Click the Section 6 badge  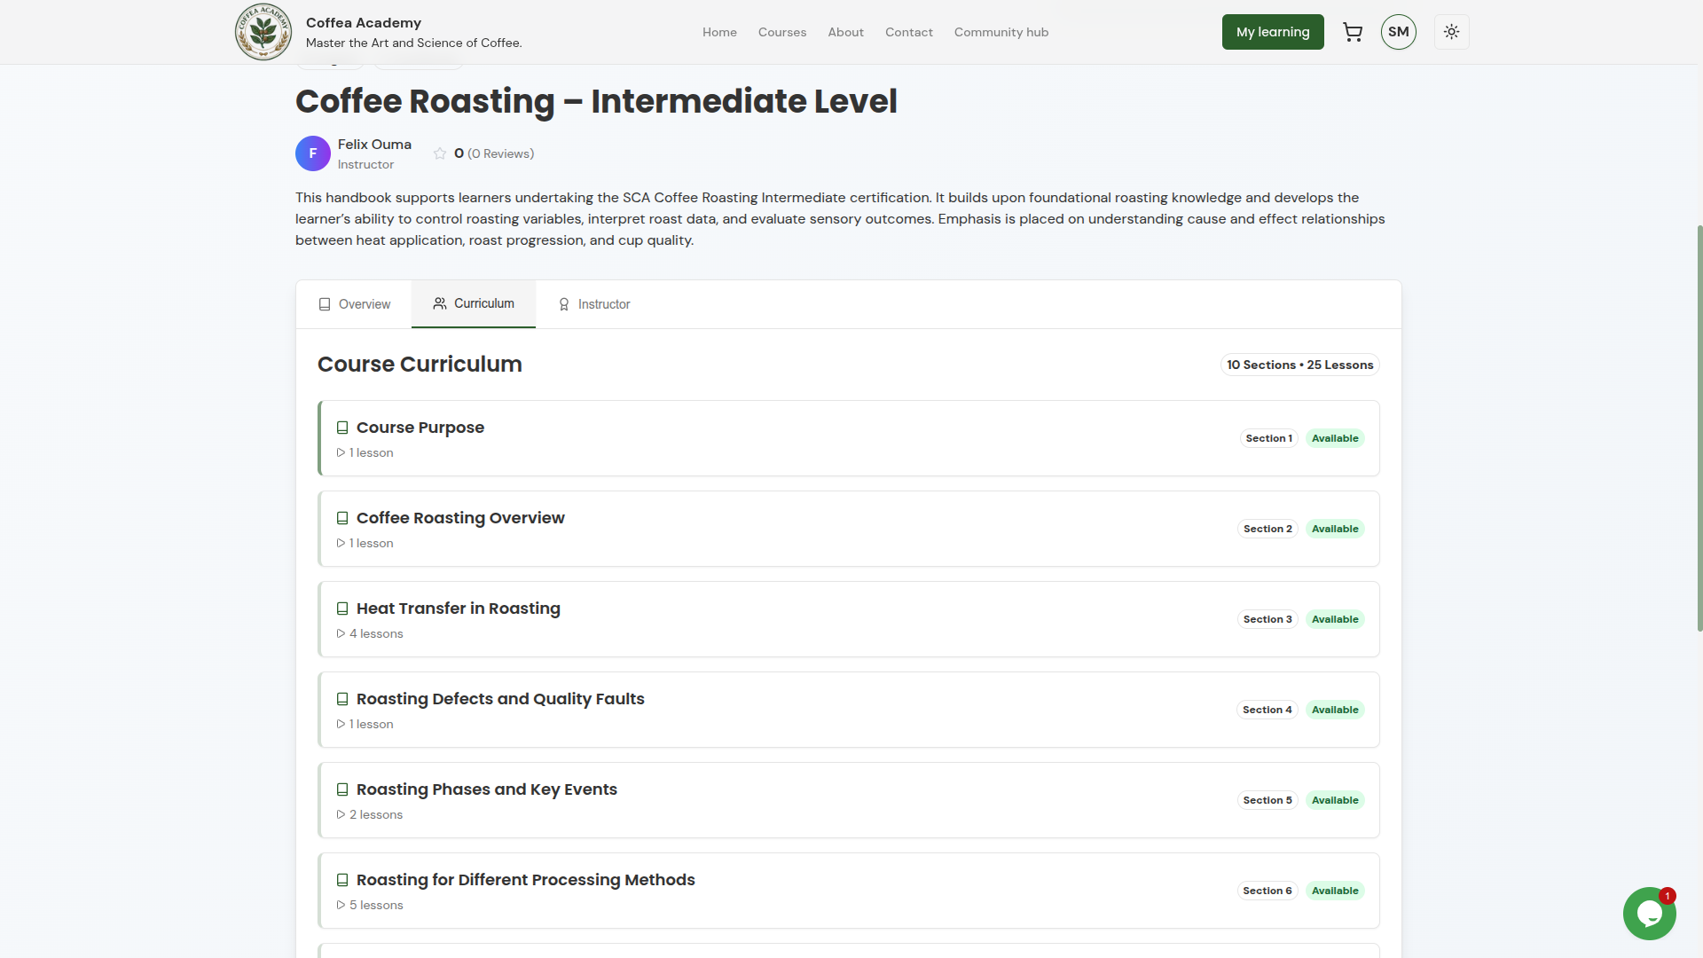click(1267, 891)
